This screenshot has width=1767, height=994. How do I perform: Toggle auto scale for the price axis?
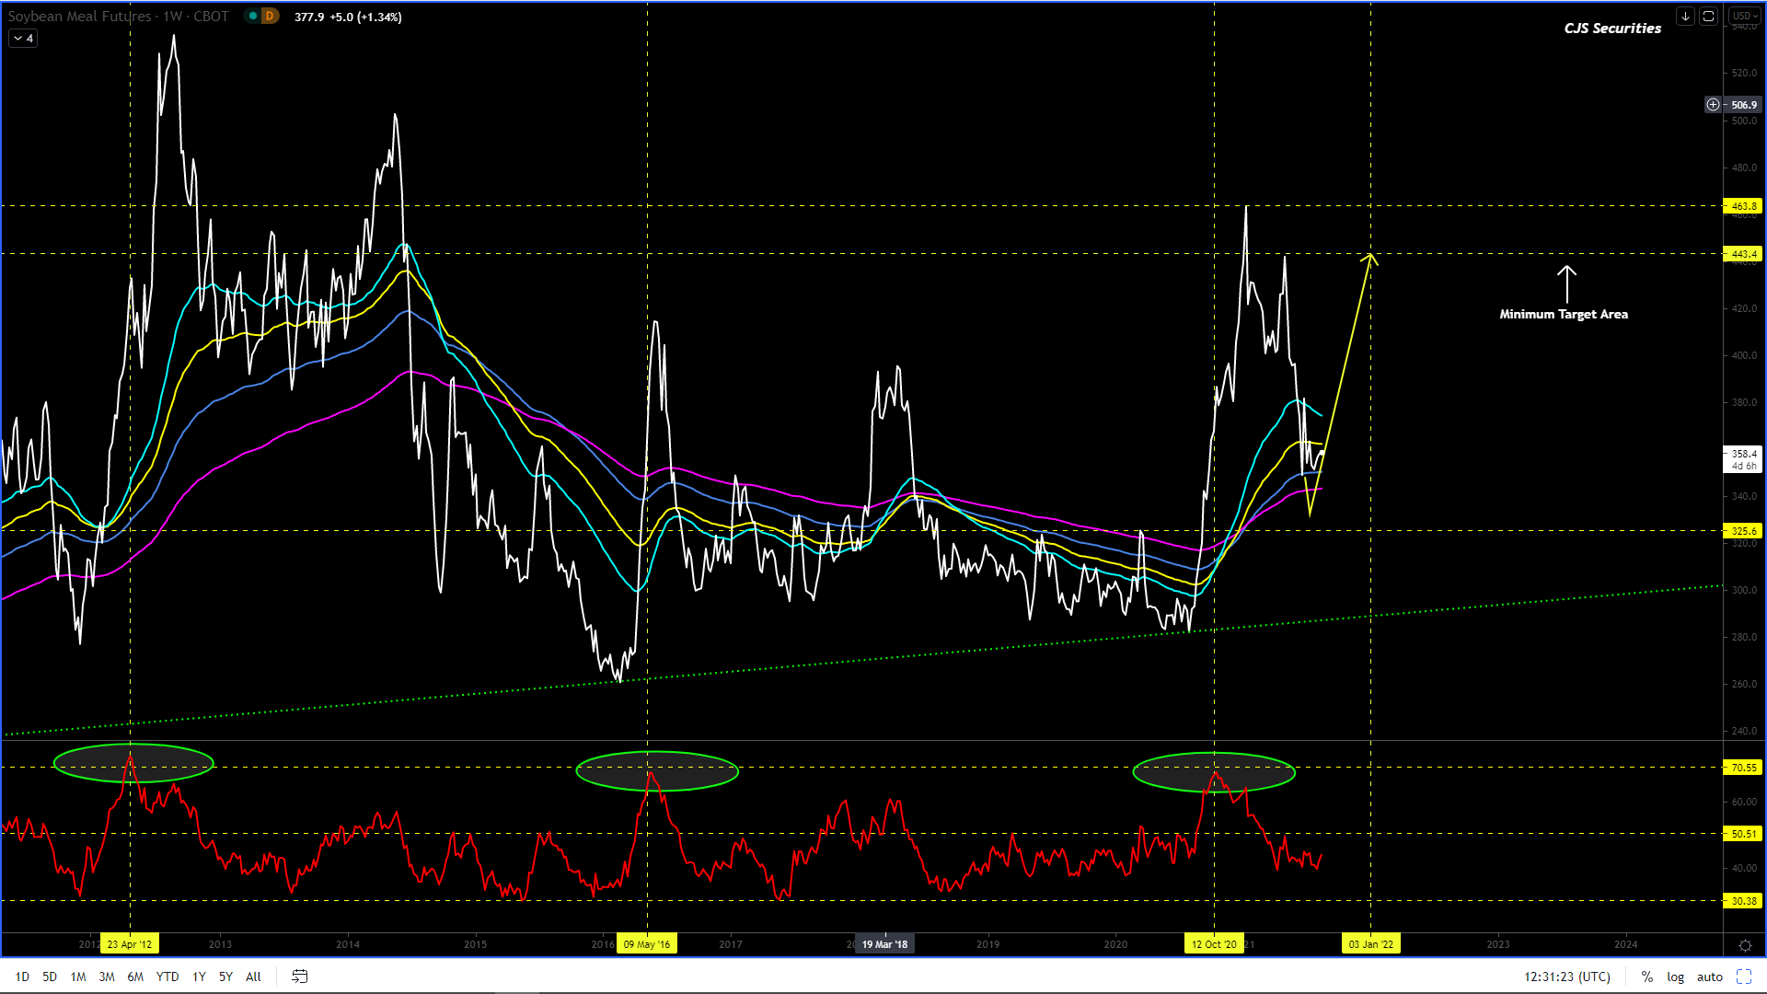pyautogui.click(x=1709, y=977)
